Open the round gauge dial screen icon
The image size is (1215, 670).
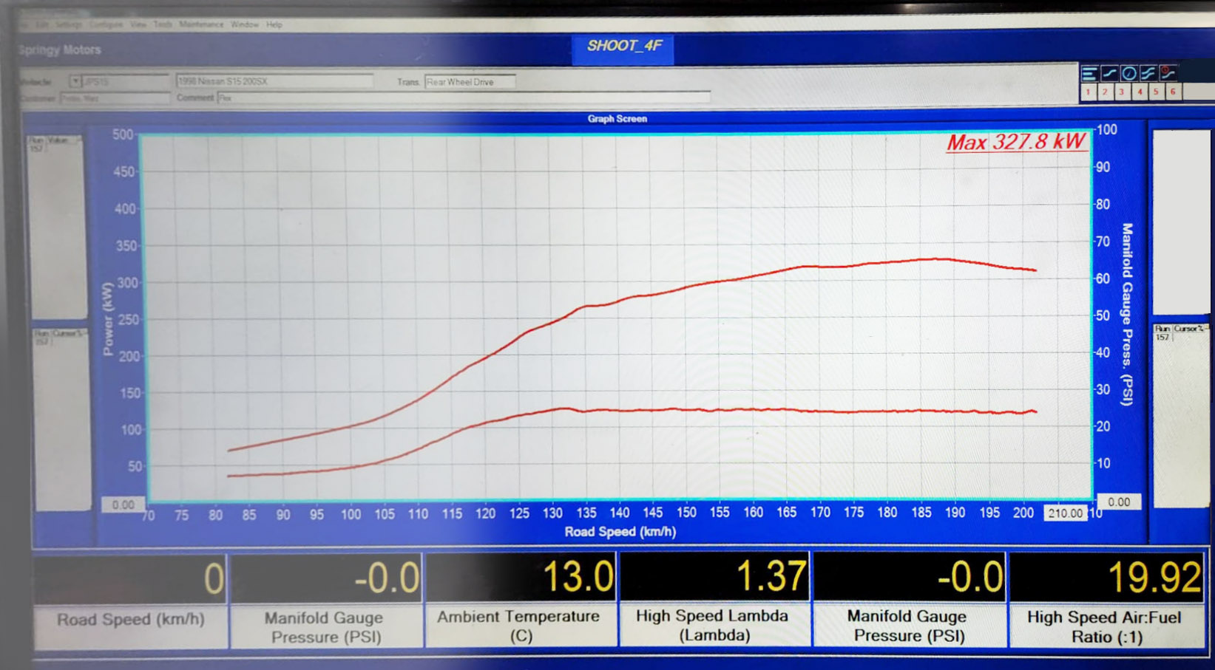(1128, 73)
